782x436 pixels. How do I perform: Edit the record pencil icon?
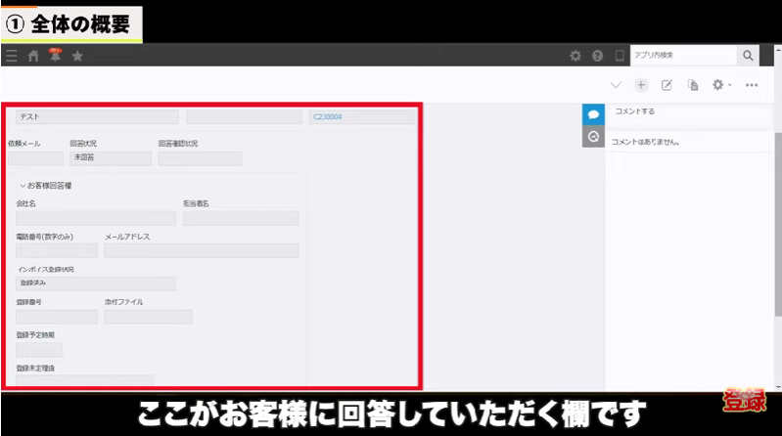(x=667, y=85)
